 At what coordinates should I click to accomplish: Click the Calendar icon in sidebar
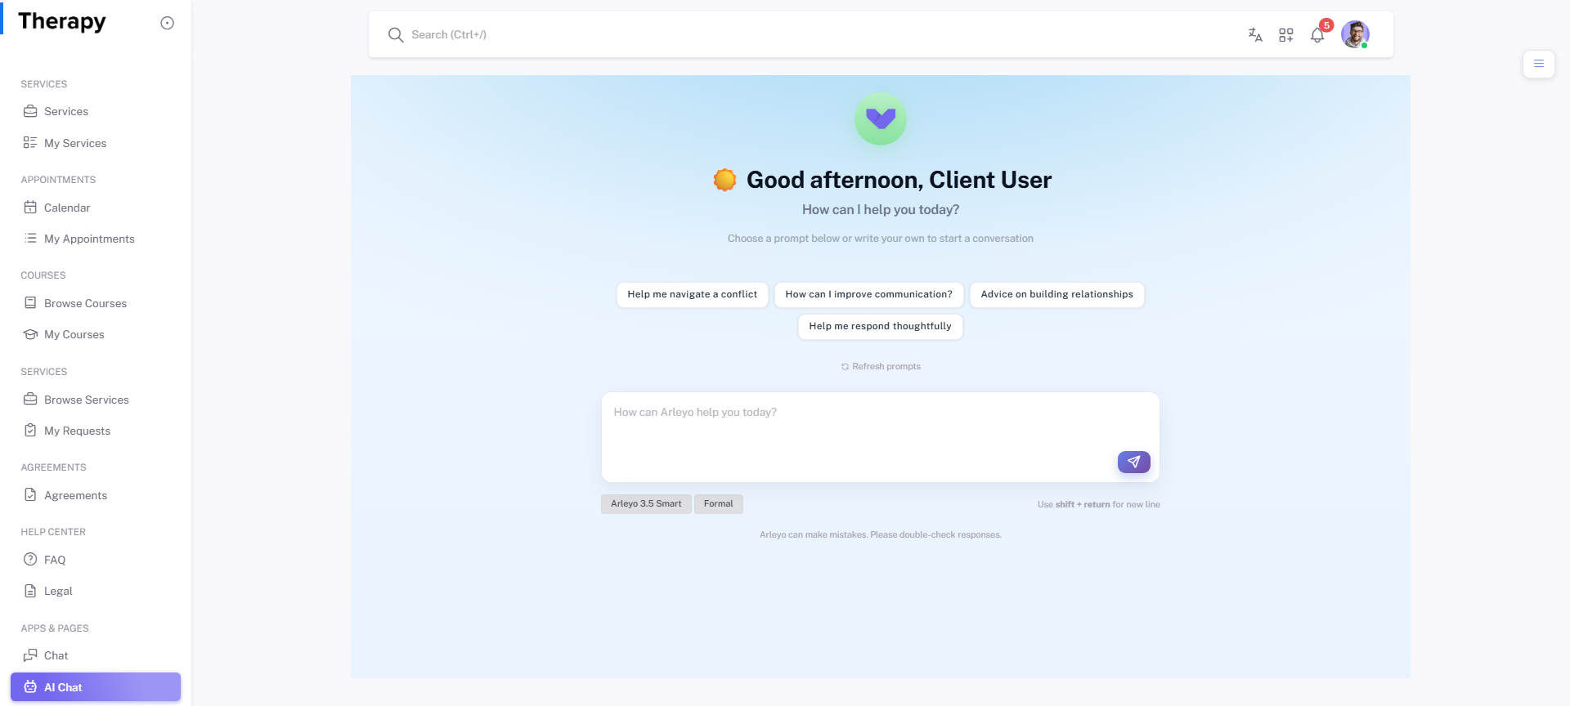tap(30, 208)
